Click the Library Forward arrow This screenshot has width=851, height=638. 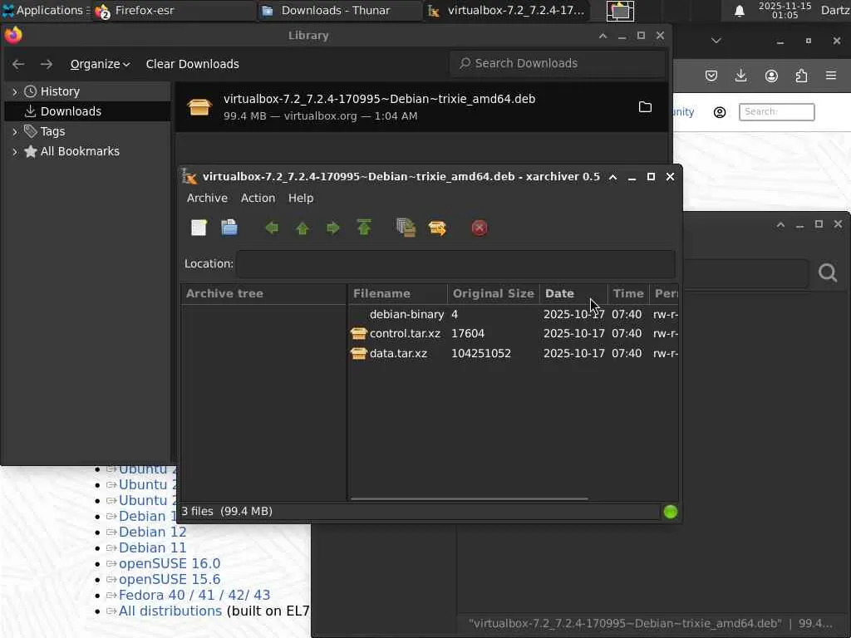click(47, 64)
